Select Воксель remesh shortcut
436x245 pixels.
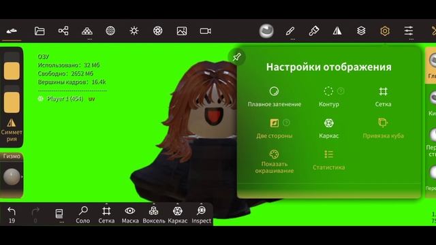pyautogui.click(x=153, y=215)
